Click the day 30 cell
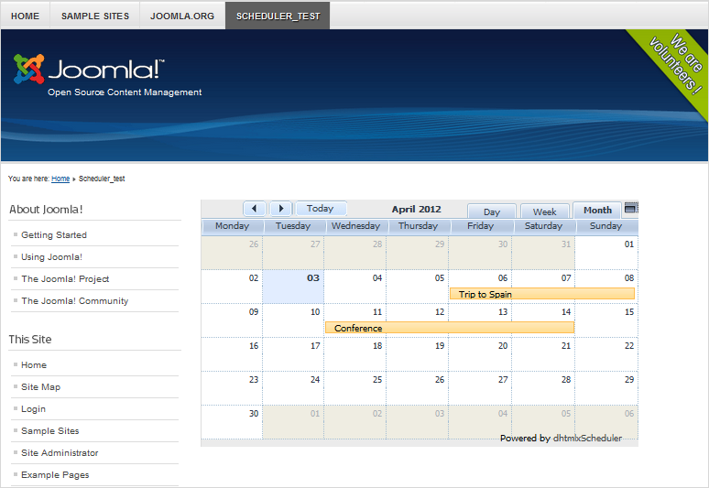The height and width of the screenshot is (488, 709). tap(232, 421)
